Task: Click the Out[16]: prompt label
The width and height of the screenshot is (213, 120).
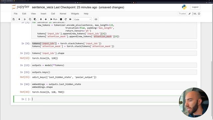Action: [x=25, y=92]
